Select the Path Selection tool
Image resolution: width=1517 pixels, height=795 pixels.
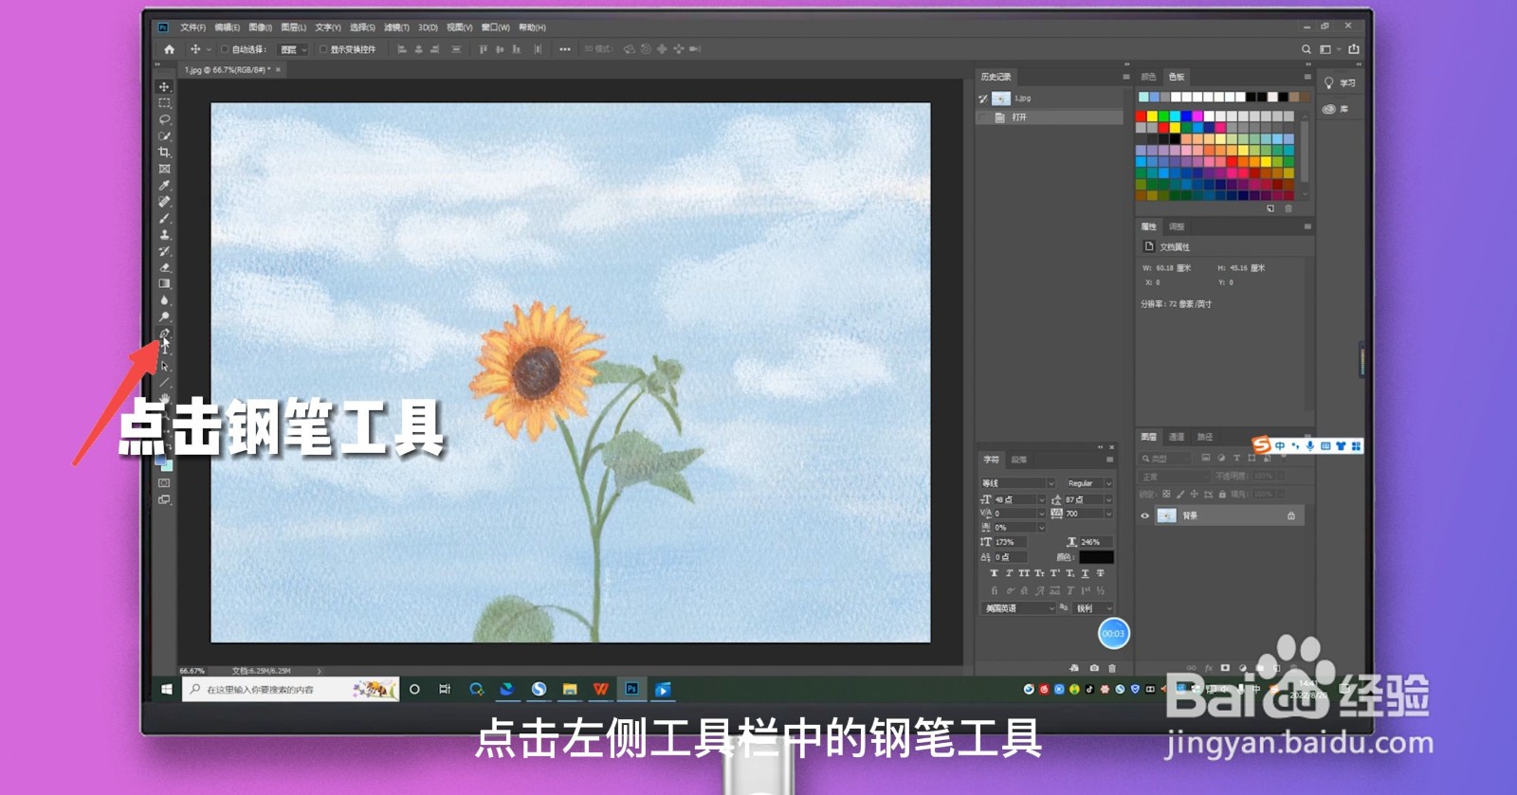[164, 366]
